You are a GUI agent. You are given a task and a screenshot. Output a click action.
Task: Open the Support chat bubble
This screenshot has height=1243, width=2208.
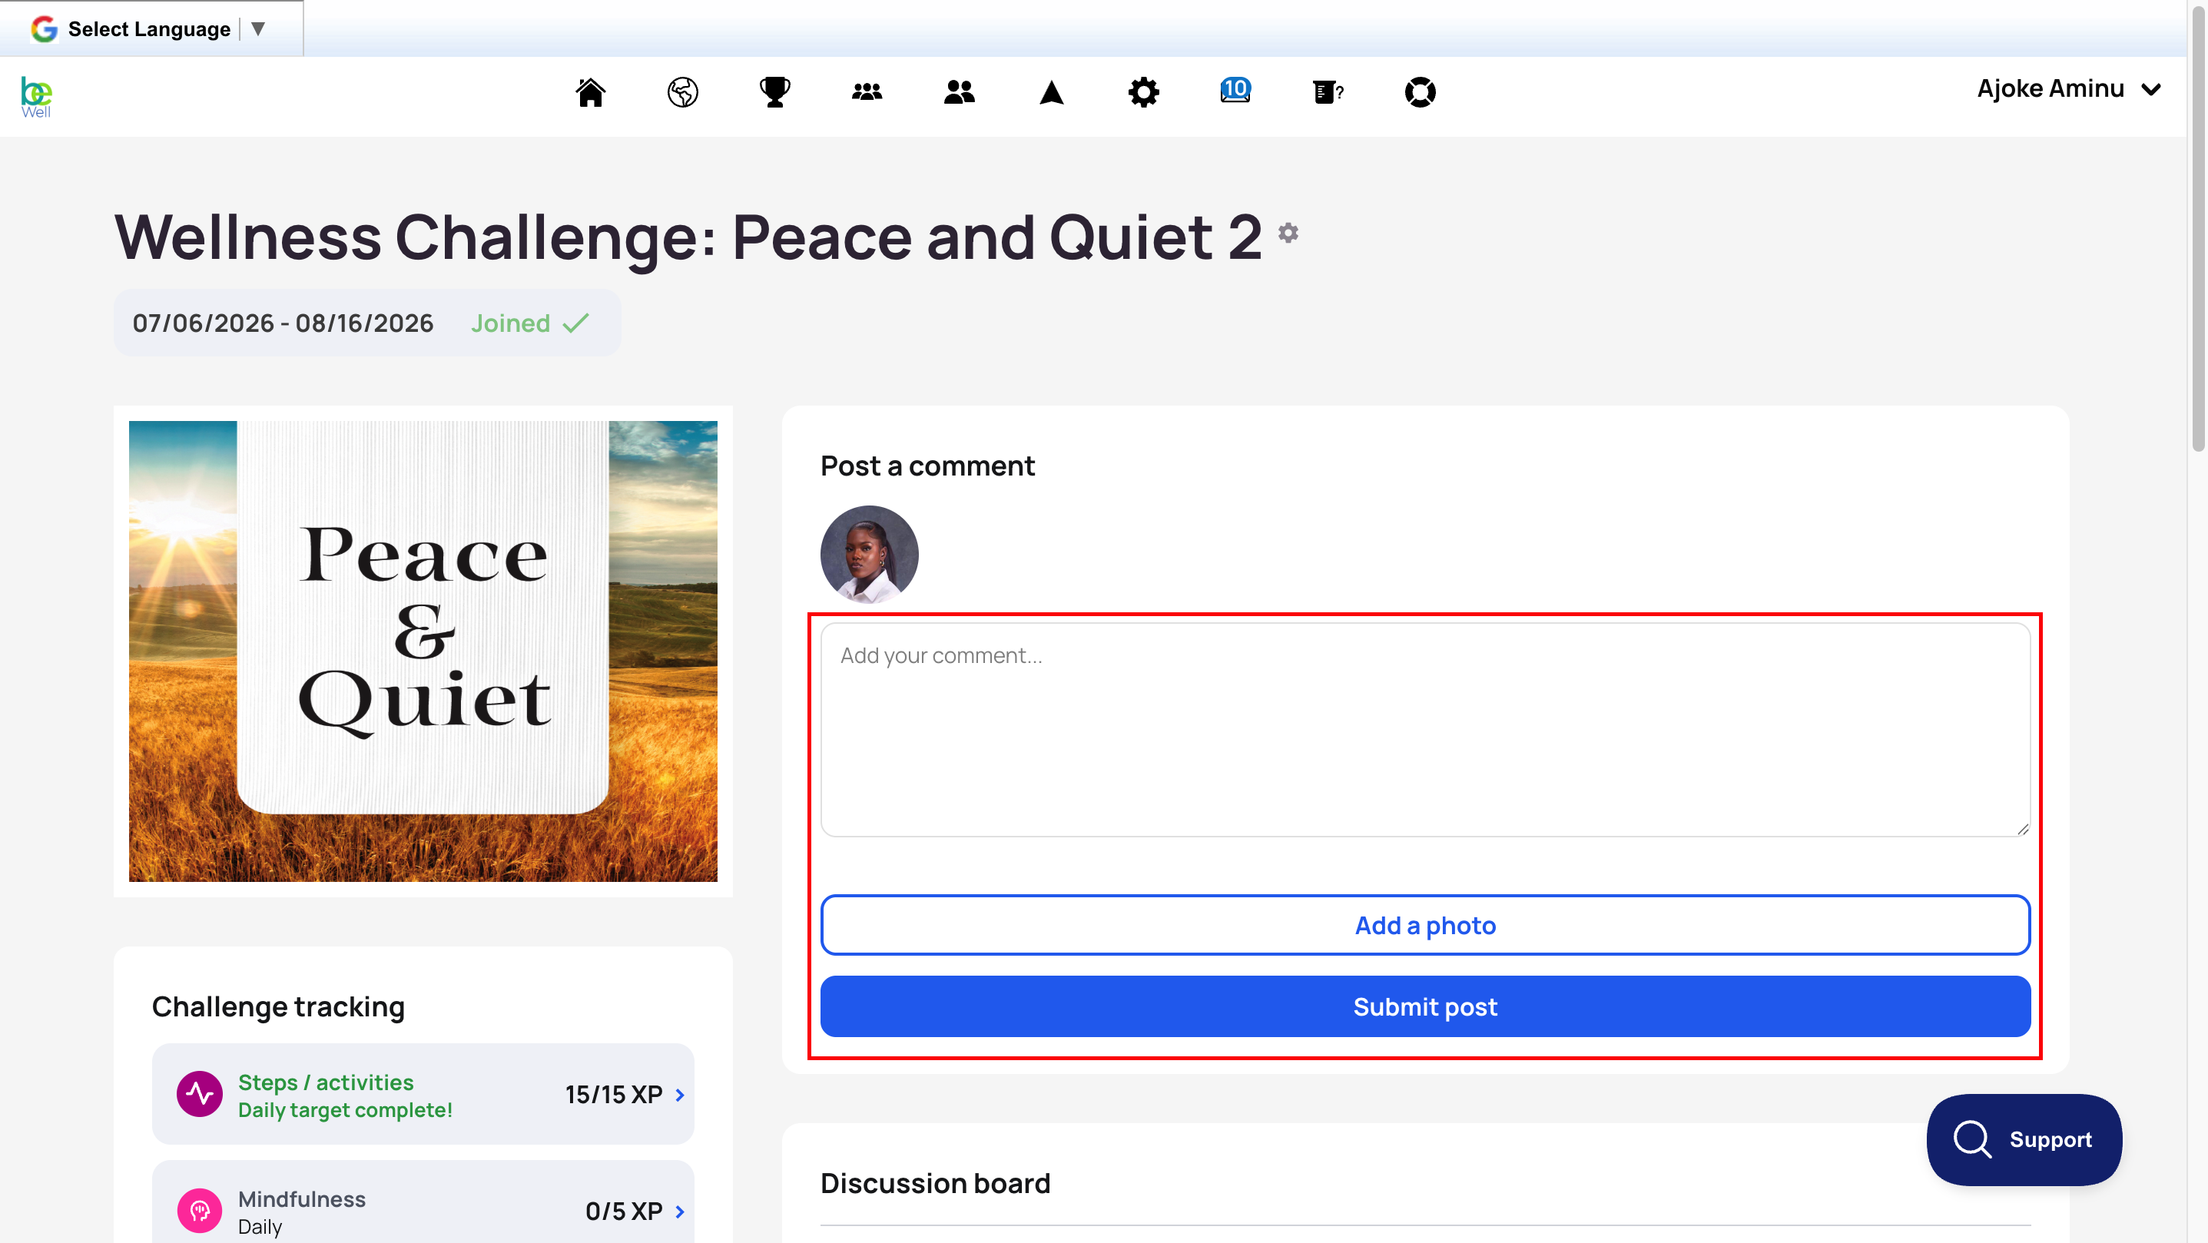point(2024,1139)
